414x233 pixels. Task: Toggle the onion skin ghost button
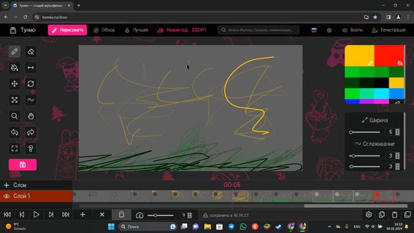click(122, 214)
